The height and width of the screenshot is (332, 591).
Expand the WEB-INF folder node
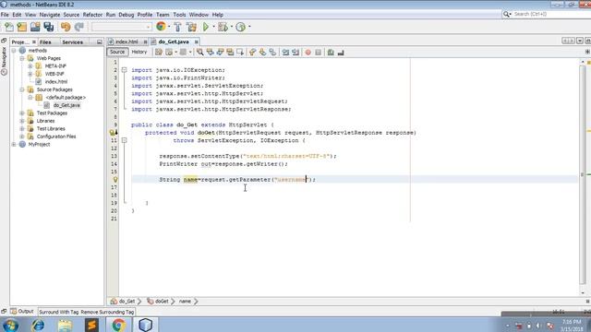[x=30, y=74]
